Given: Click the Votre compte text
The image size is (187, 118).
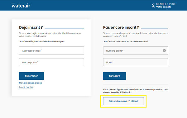Looking at the screenshot, I should [x=164, y=7].
